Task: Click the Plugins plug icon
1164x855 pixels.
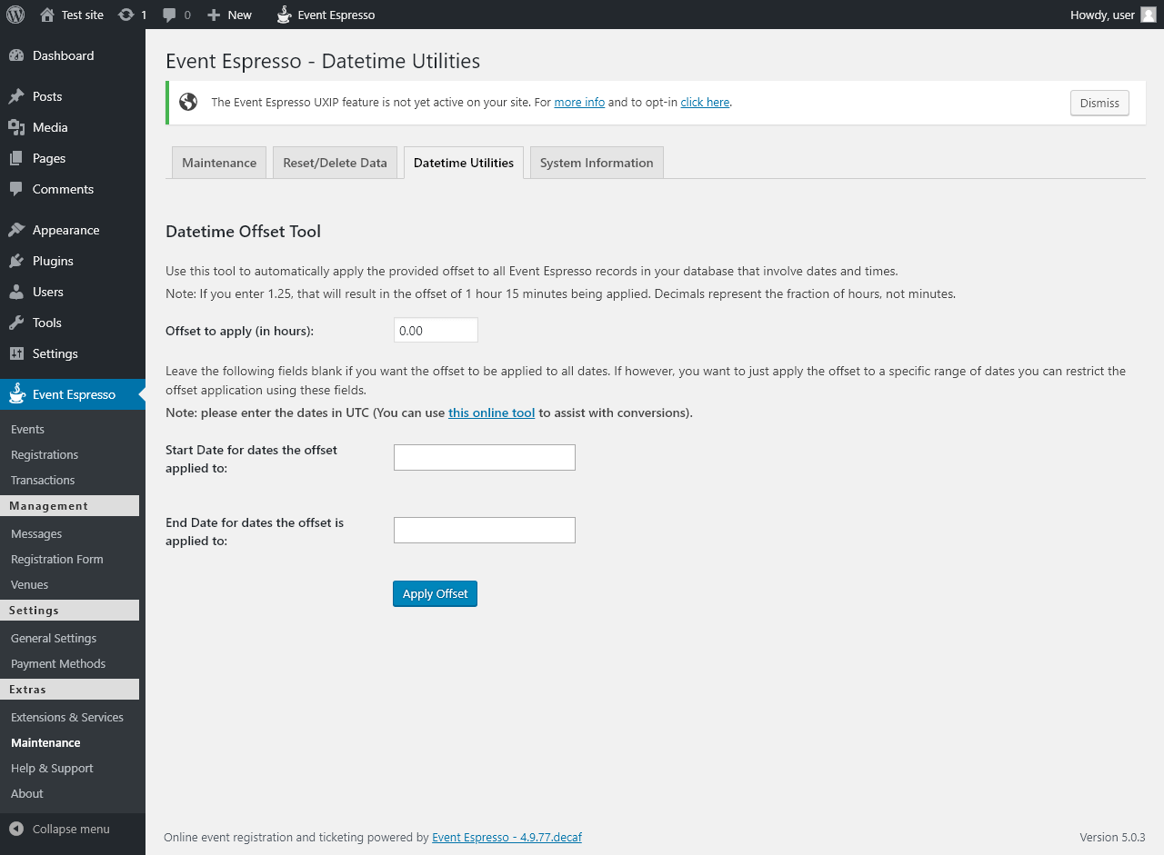Action: [16, 261]
